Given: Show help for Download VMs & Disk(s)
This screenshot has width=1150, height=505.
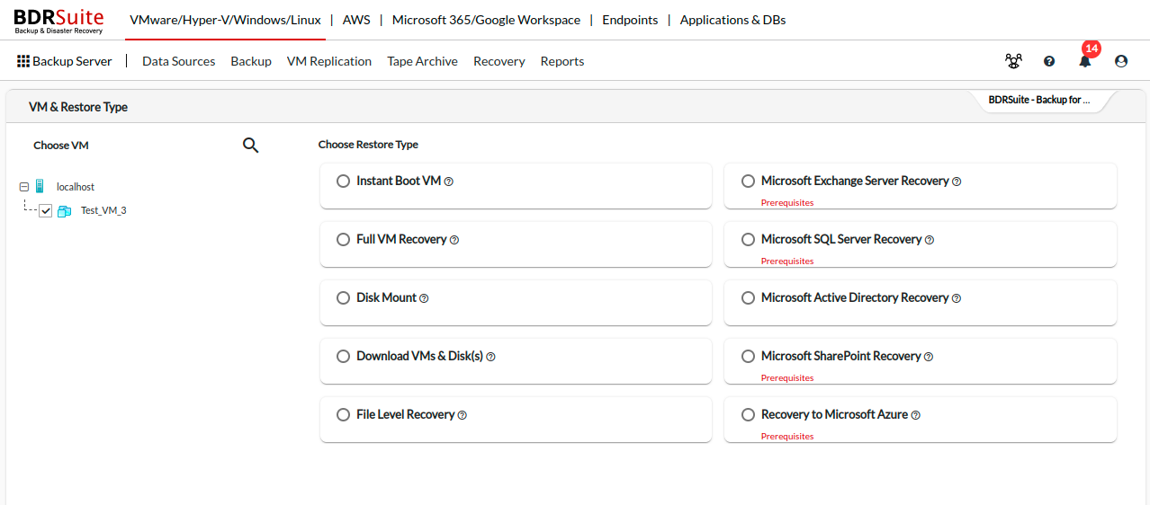Looking at the screenshot, I should click(x=491, y=357).
